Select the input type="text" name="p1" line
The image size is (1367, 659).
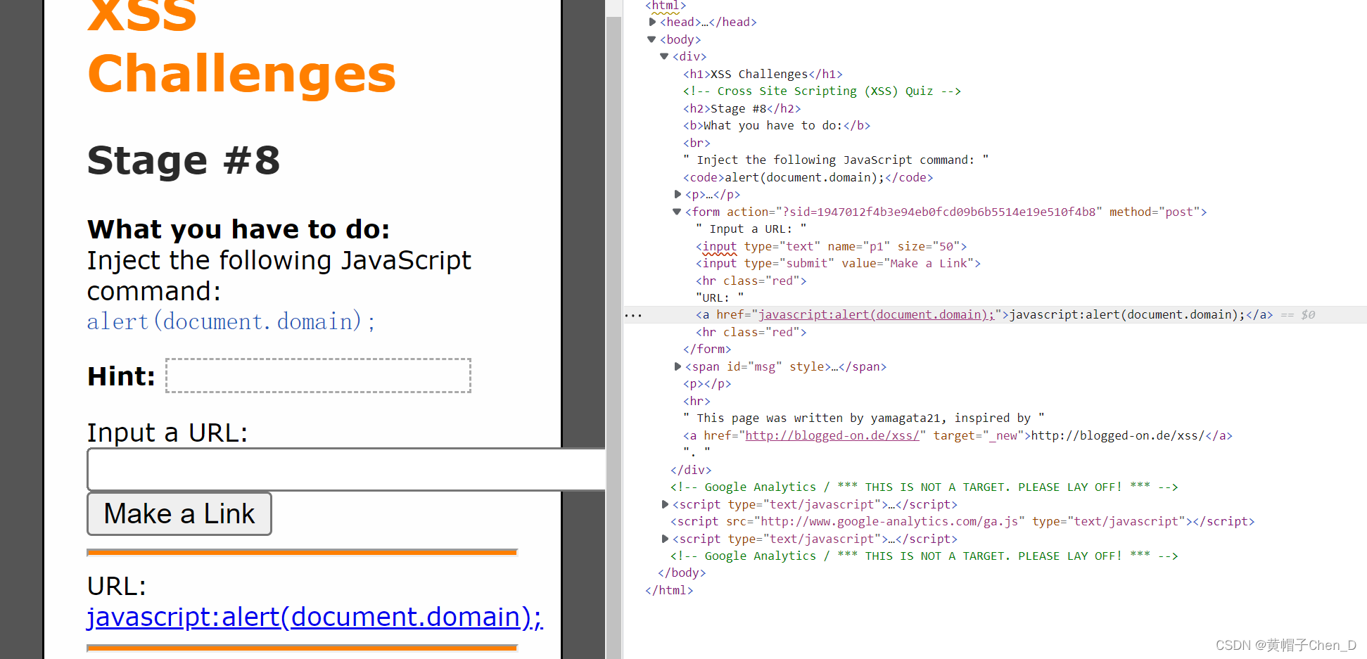(x=832, y=246)
